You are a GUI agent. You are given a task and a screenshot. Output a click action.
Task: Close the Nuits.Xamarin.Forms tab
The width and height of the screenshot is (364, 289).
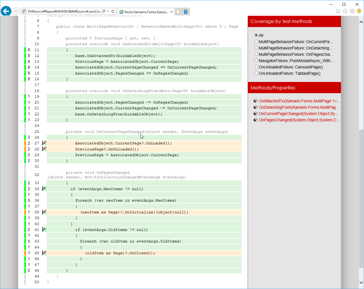tap(172, 12)
